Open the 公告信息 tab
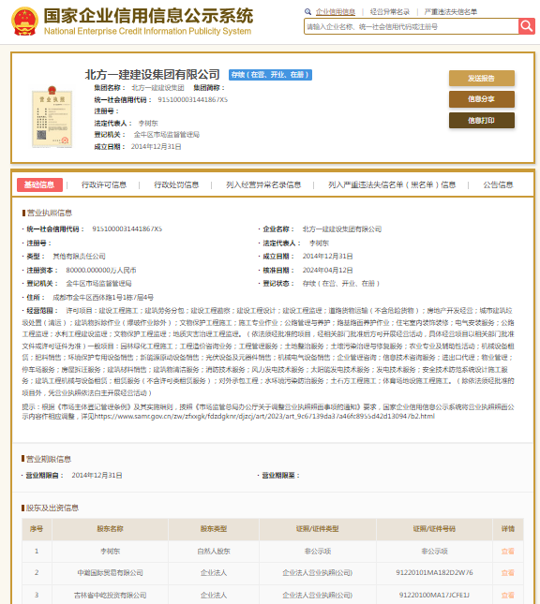 click(x=498, y=184)
